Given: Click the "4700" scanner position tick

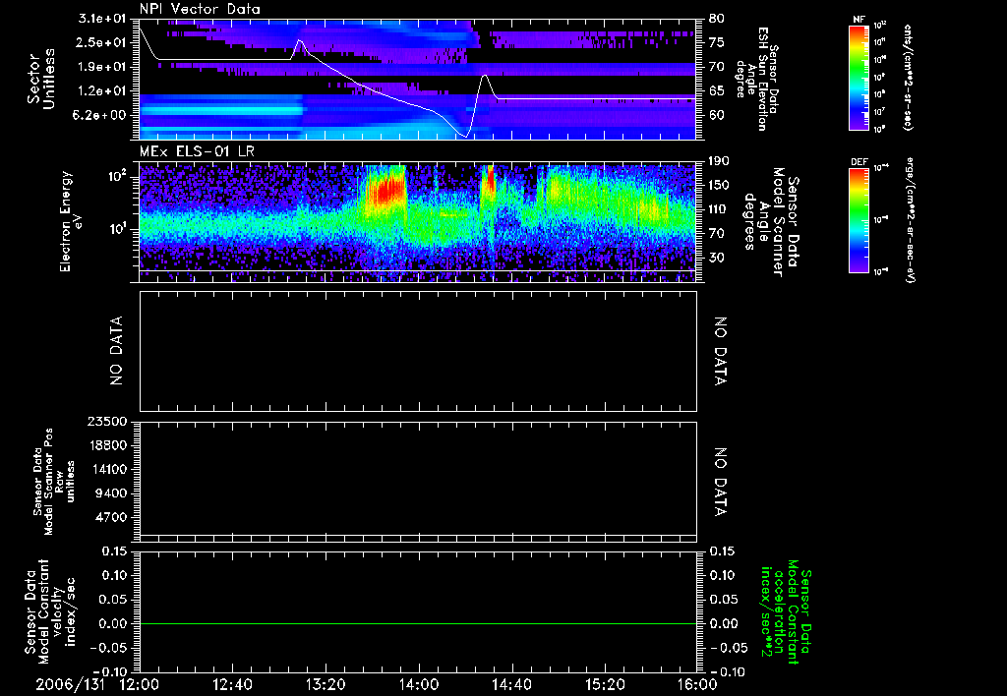Looking at the screenshot, I should (x=113, y=517).
